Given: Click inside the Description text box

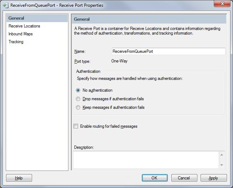Looking at the screenshot, I should [x=146, y=160].
